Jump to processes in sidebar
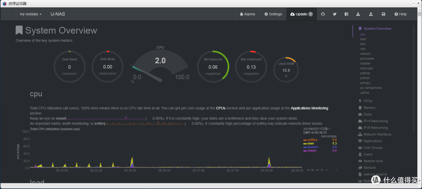The width and height of the screenshot is (422, 189). coord(367,58)
